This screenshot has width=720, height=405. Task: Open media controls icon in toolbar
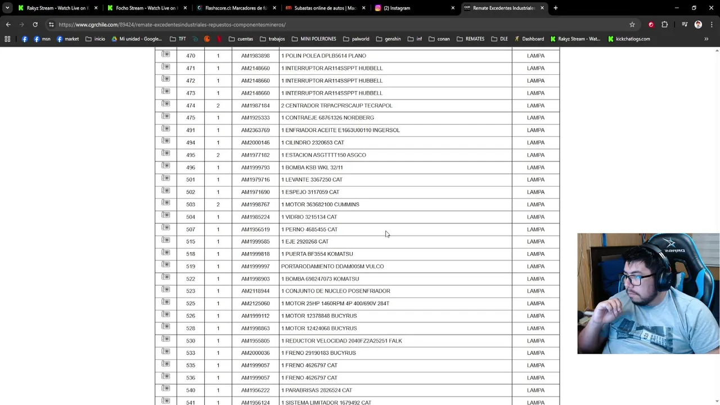(685, 25)
